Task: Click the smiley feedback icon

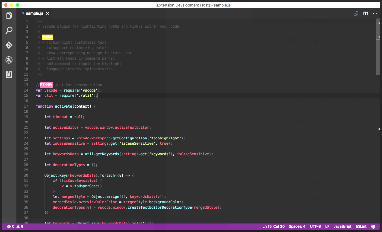Action: click(373, 226)
